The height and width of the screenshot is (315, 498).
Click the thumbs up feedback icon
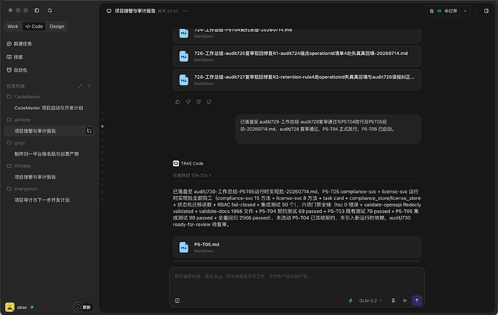click(178, 102)
